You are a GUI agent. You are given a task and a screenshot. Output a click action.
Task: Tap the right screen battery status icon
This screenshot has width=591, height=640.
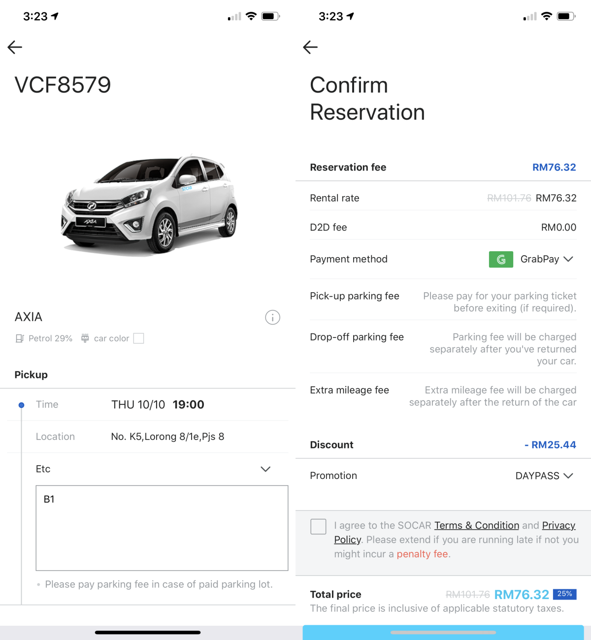click(565, 16)
